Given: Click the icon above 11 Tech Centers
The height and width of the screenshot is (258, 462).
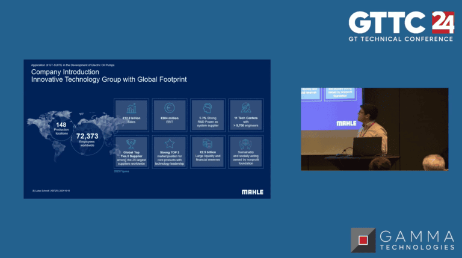Looking at the screenshot, I should tap(245, 108).
